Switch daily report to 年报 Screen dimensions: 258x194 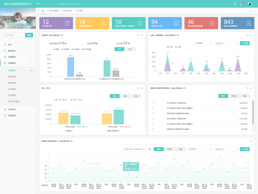click(x=136, y=96)
